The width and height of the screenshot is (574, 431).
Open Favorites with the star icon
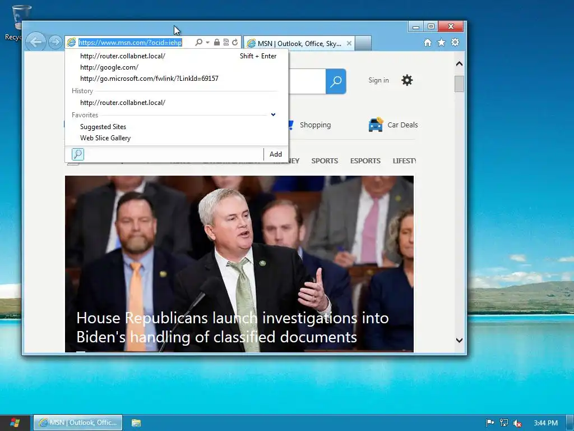(x=442, y=43)
